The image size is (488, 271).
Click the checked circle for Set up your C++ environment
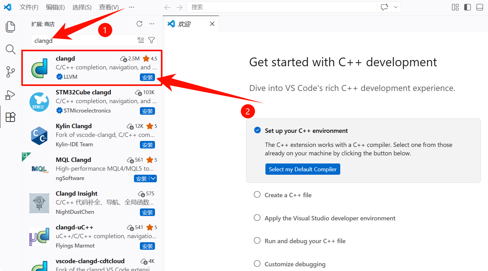point(257,130)
